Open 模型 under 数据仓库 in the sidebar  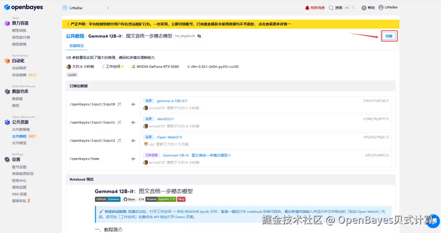pyautogui.click(x=16, y=106)
